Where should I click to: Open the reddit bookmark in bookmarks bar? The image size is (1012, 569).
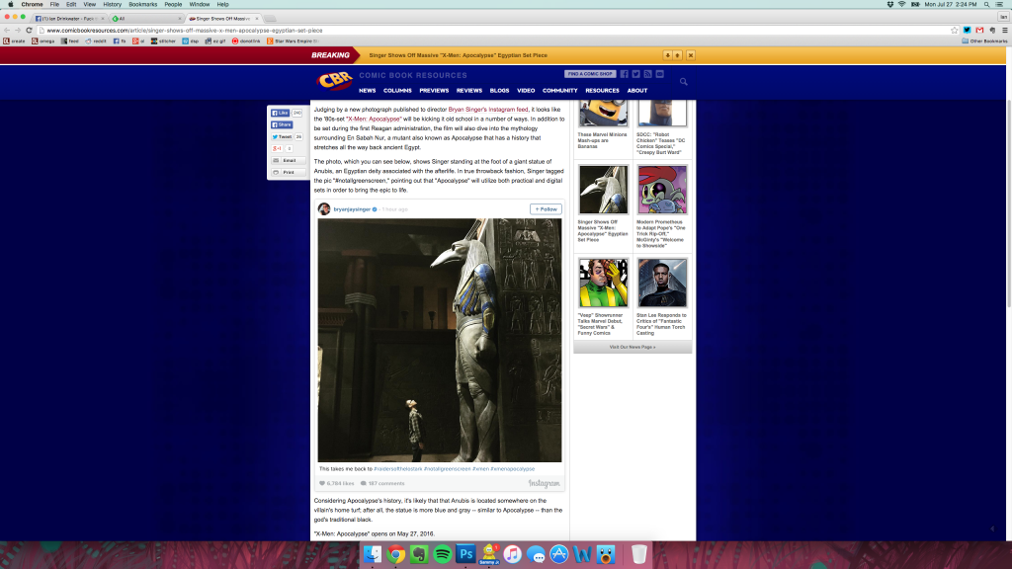tap(96, 41)
